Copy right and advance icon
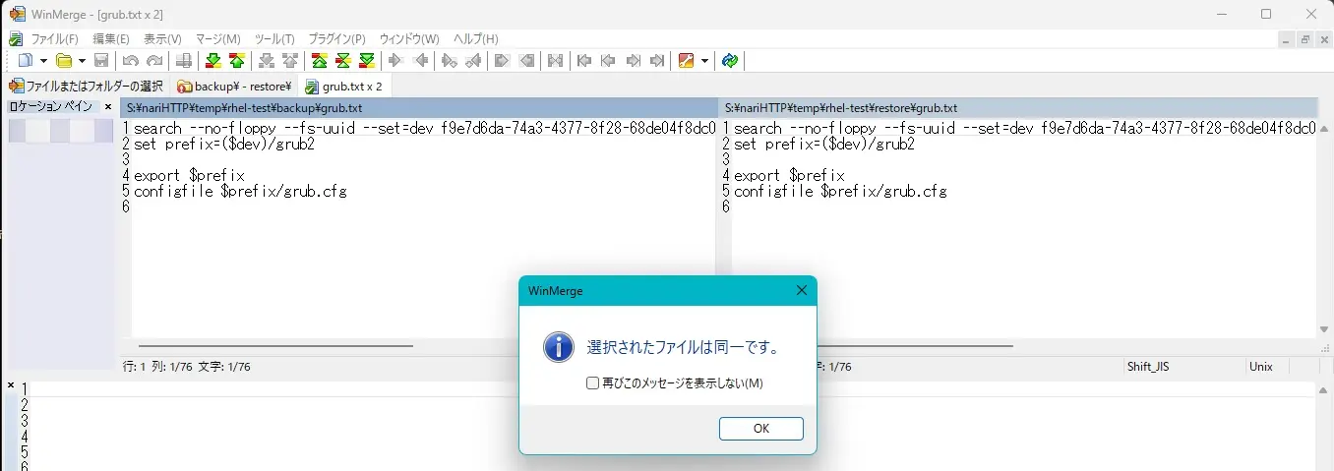 coord(450,61)
